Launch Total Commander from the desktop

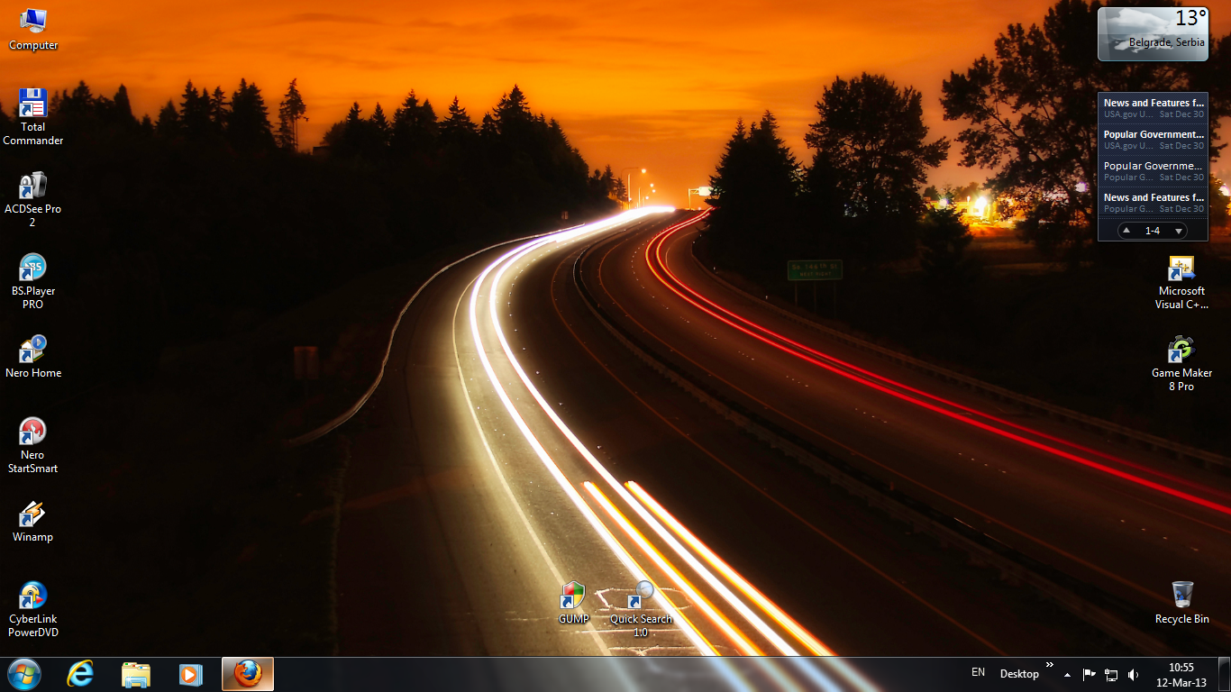(33, 116)
